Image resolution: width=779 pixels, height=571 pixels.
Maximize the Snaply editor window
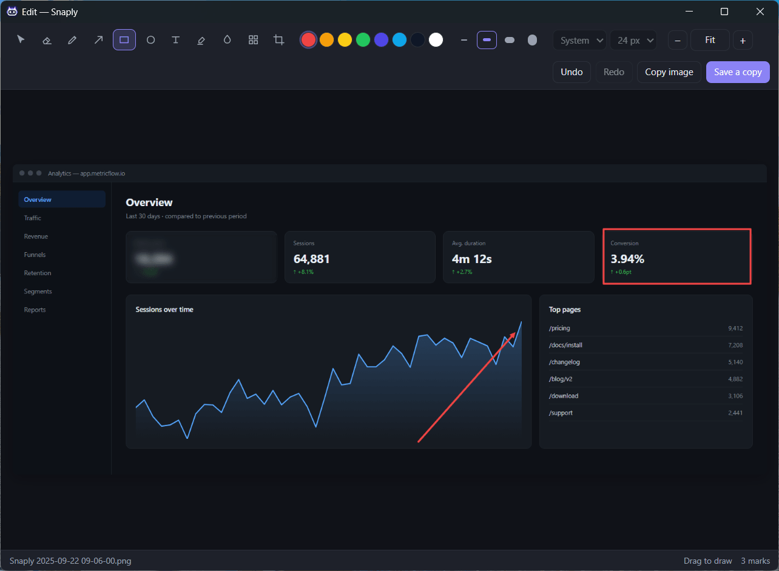pyautogui.click(x=724, y=12)
